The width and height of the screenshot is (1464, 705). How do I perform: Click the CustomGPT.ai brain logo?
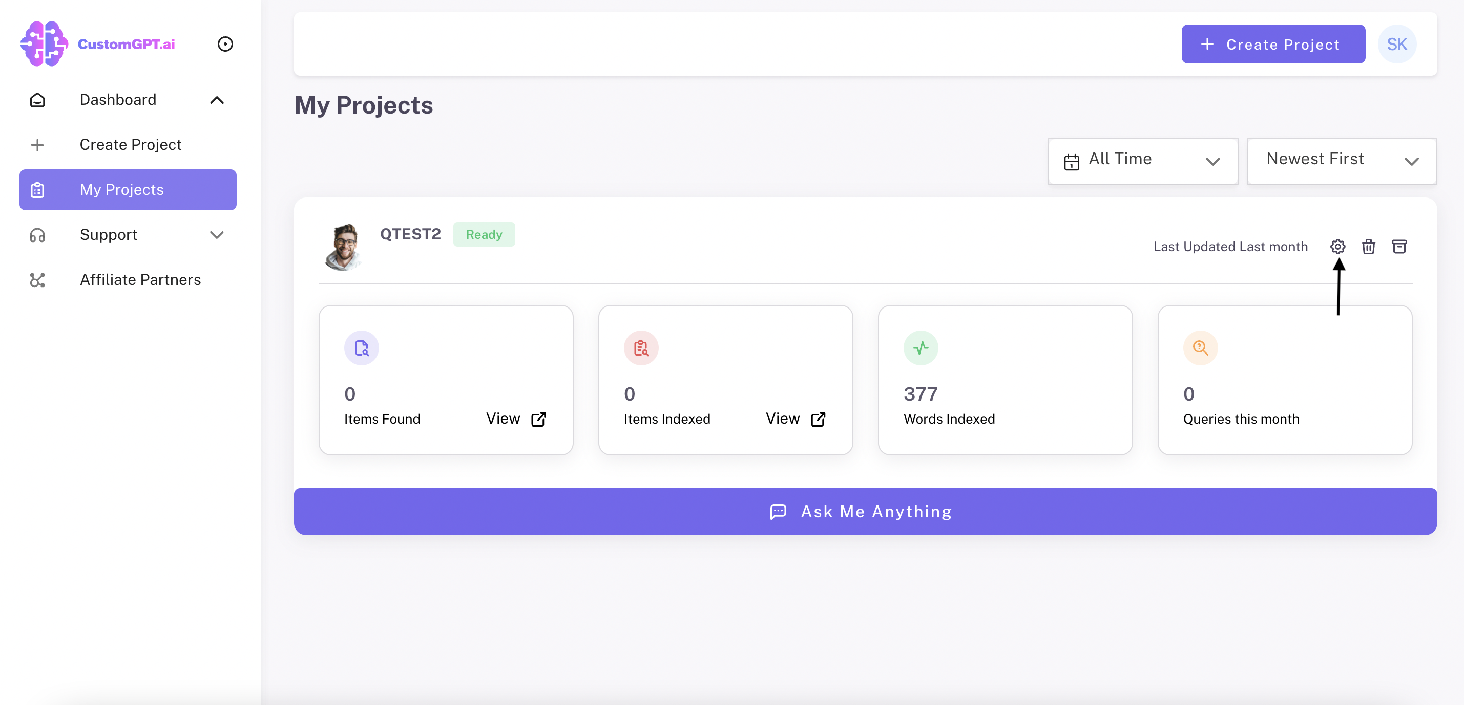click(45, 43)
